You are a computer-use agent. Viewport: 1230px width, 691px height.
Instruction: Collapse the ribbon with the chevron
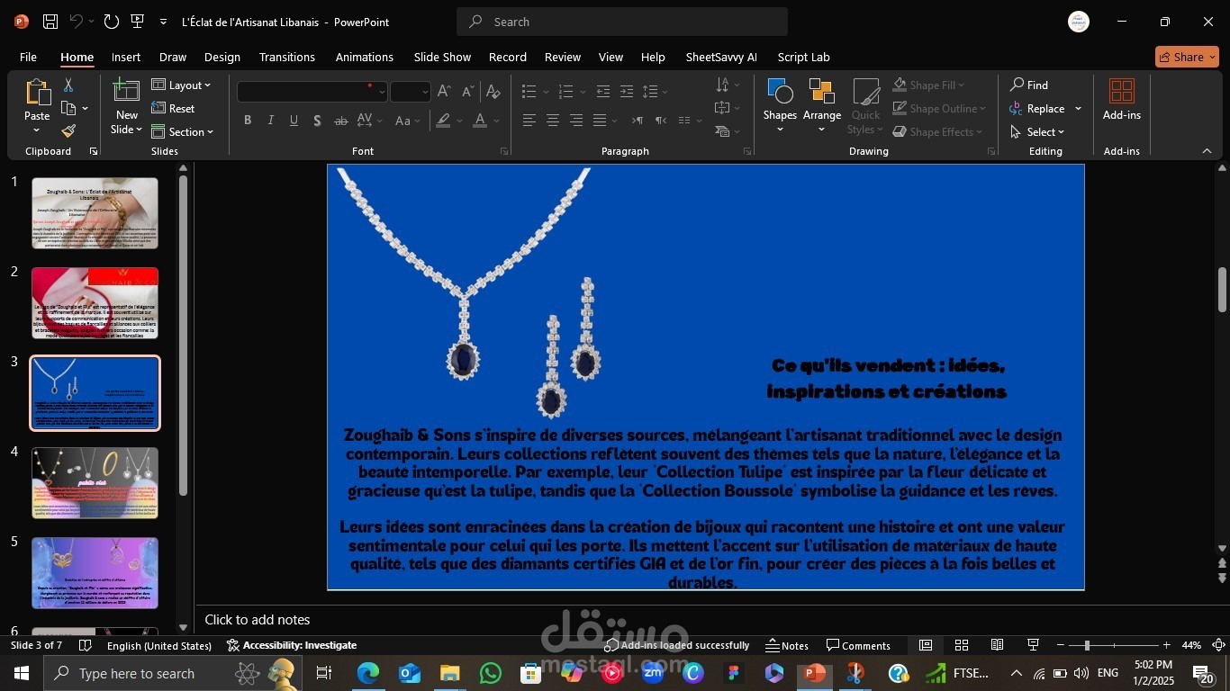1207,151
